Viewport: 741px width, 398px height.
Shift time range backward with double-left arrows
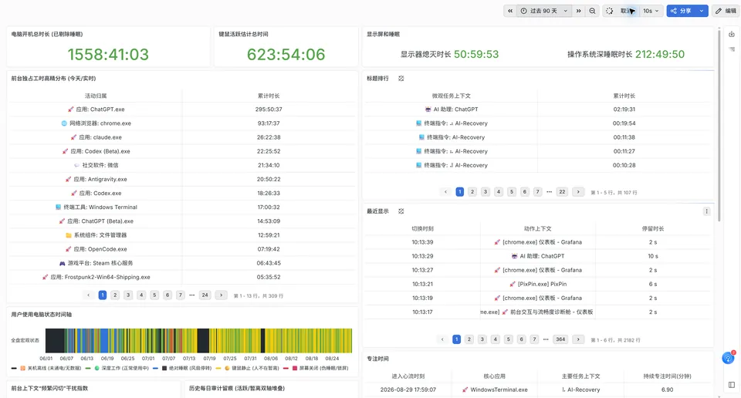[510, 11]
